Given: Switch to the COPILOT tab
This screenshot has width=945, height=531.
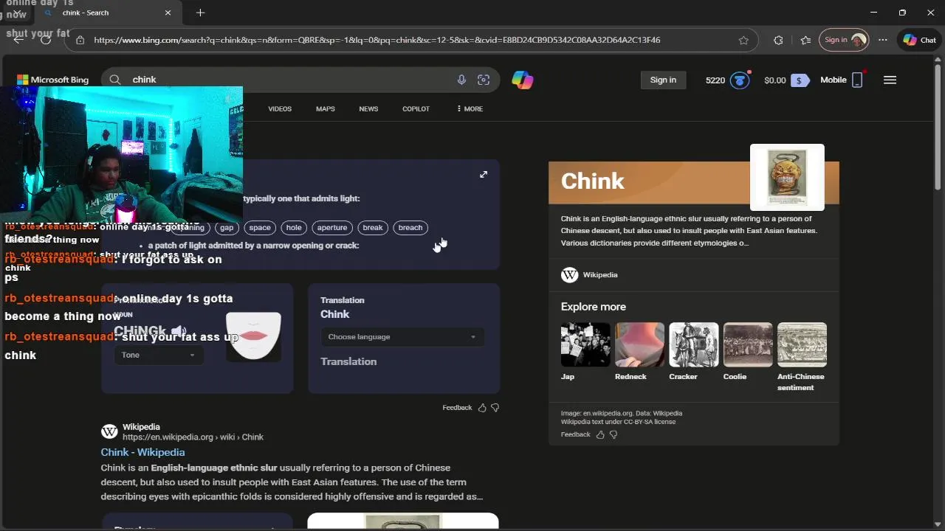Looking at the screenshot, I should click(416, 109).
